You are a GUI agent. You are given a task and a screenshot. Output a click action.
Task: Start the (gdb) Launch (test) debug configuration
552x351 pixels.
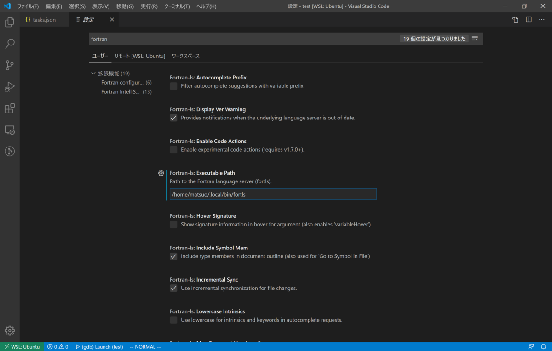[x=99, y=347]
